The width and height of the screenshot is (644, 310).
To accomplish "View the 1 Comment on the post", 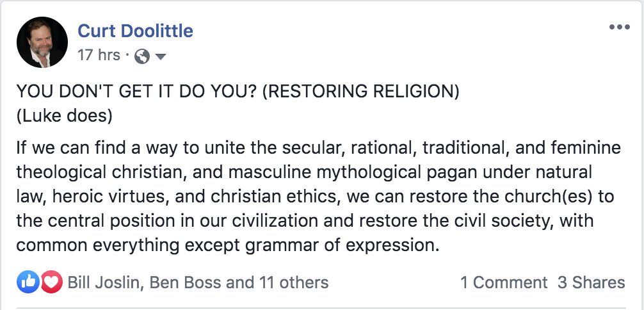I will pos(504,282).
